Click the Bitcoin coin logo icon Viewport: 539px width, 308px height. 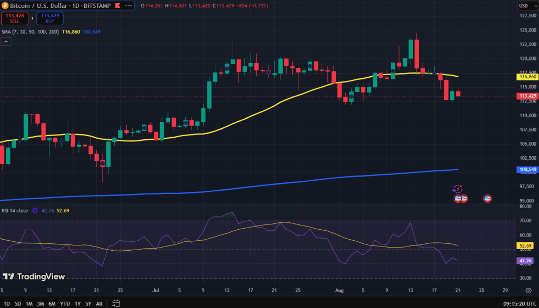pyautogui.click(x=5, y=5)
